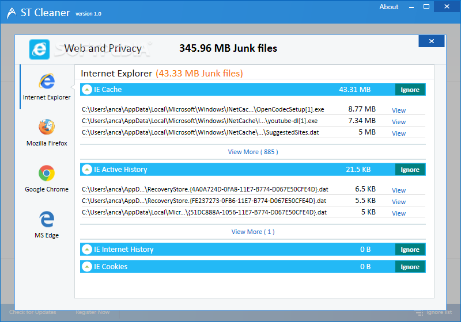Click the 43.33 MB Junk files label

[199, 74]
